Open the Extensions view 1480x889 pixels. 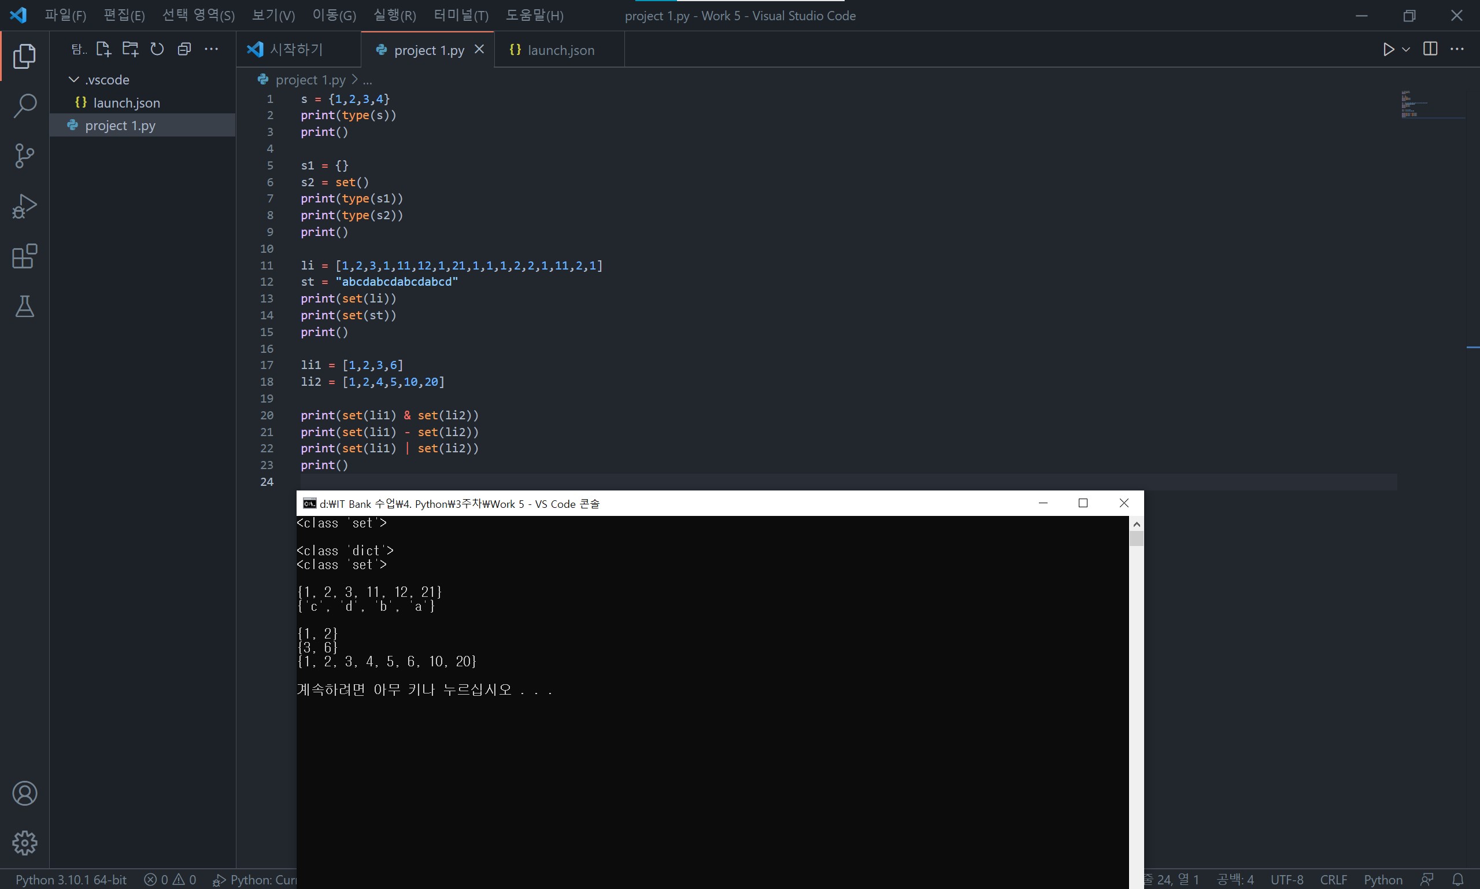tap(24, 256)
